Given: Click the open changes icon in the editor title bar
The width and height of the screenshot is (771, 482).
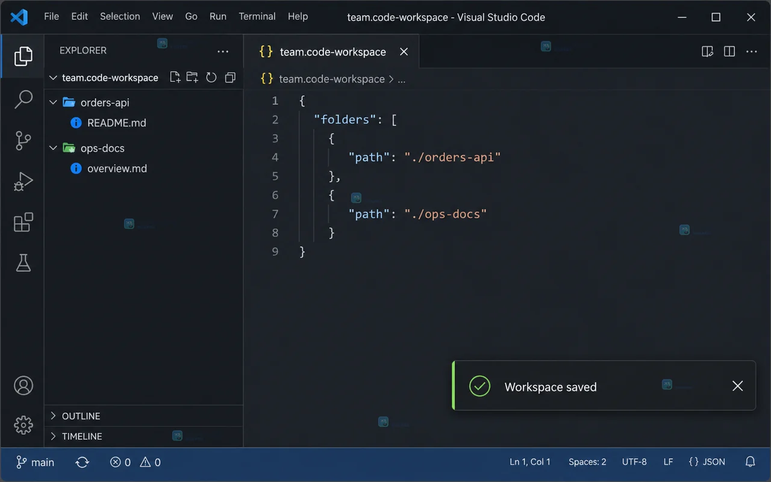Looking at the screenshot, I should pos(708,52).
